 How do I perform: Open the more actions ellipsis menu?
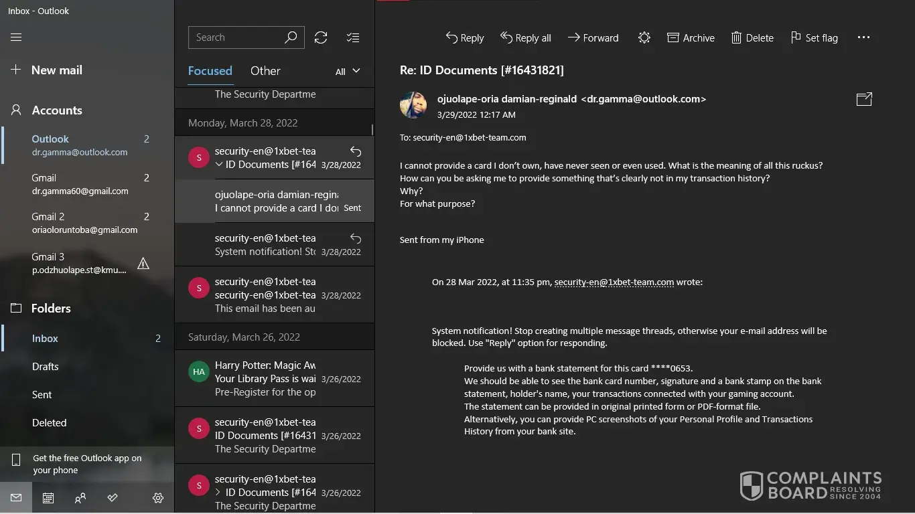pos(863,37)
